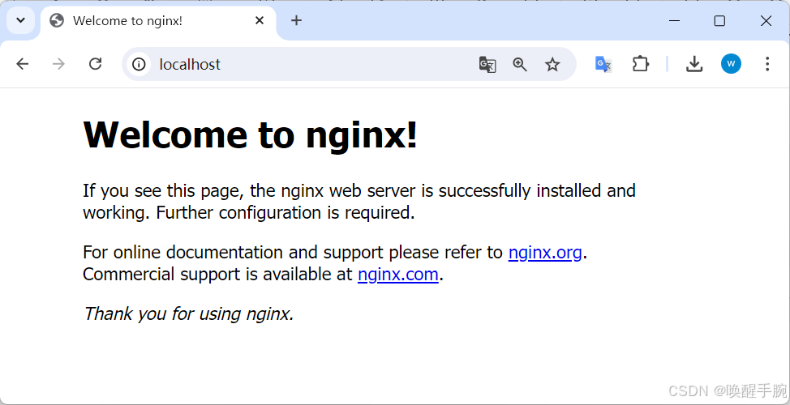This screenshot has height=405, width=790.
Task: Minimize the browser window
Action: [674, 20]
